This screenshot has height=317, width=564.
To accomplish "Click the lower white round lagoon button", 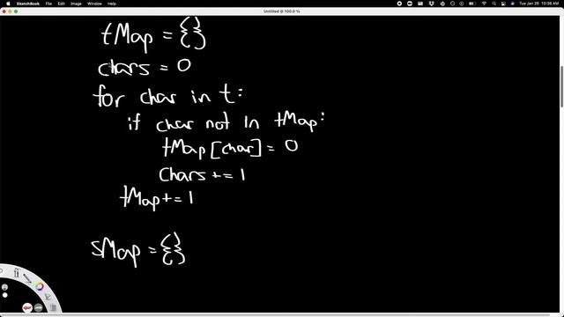I will 4,295.
